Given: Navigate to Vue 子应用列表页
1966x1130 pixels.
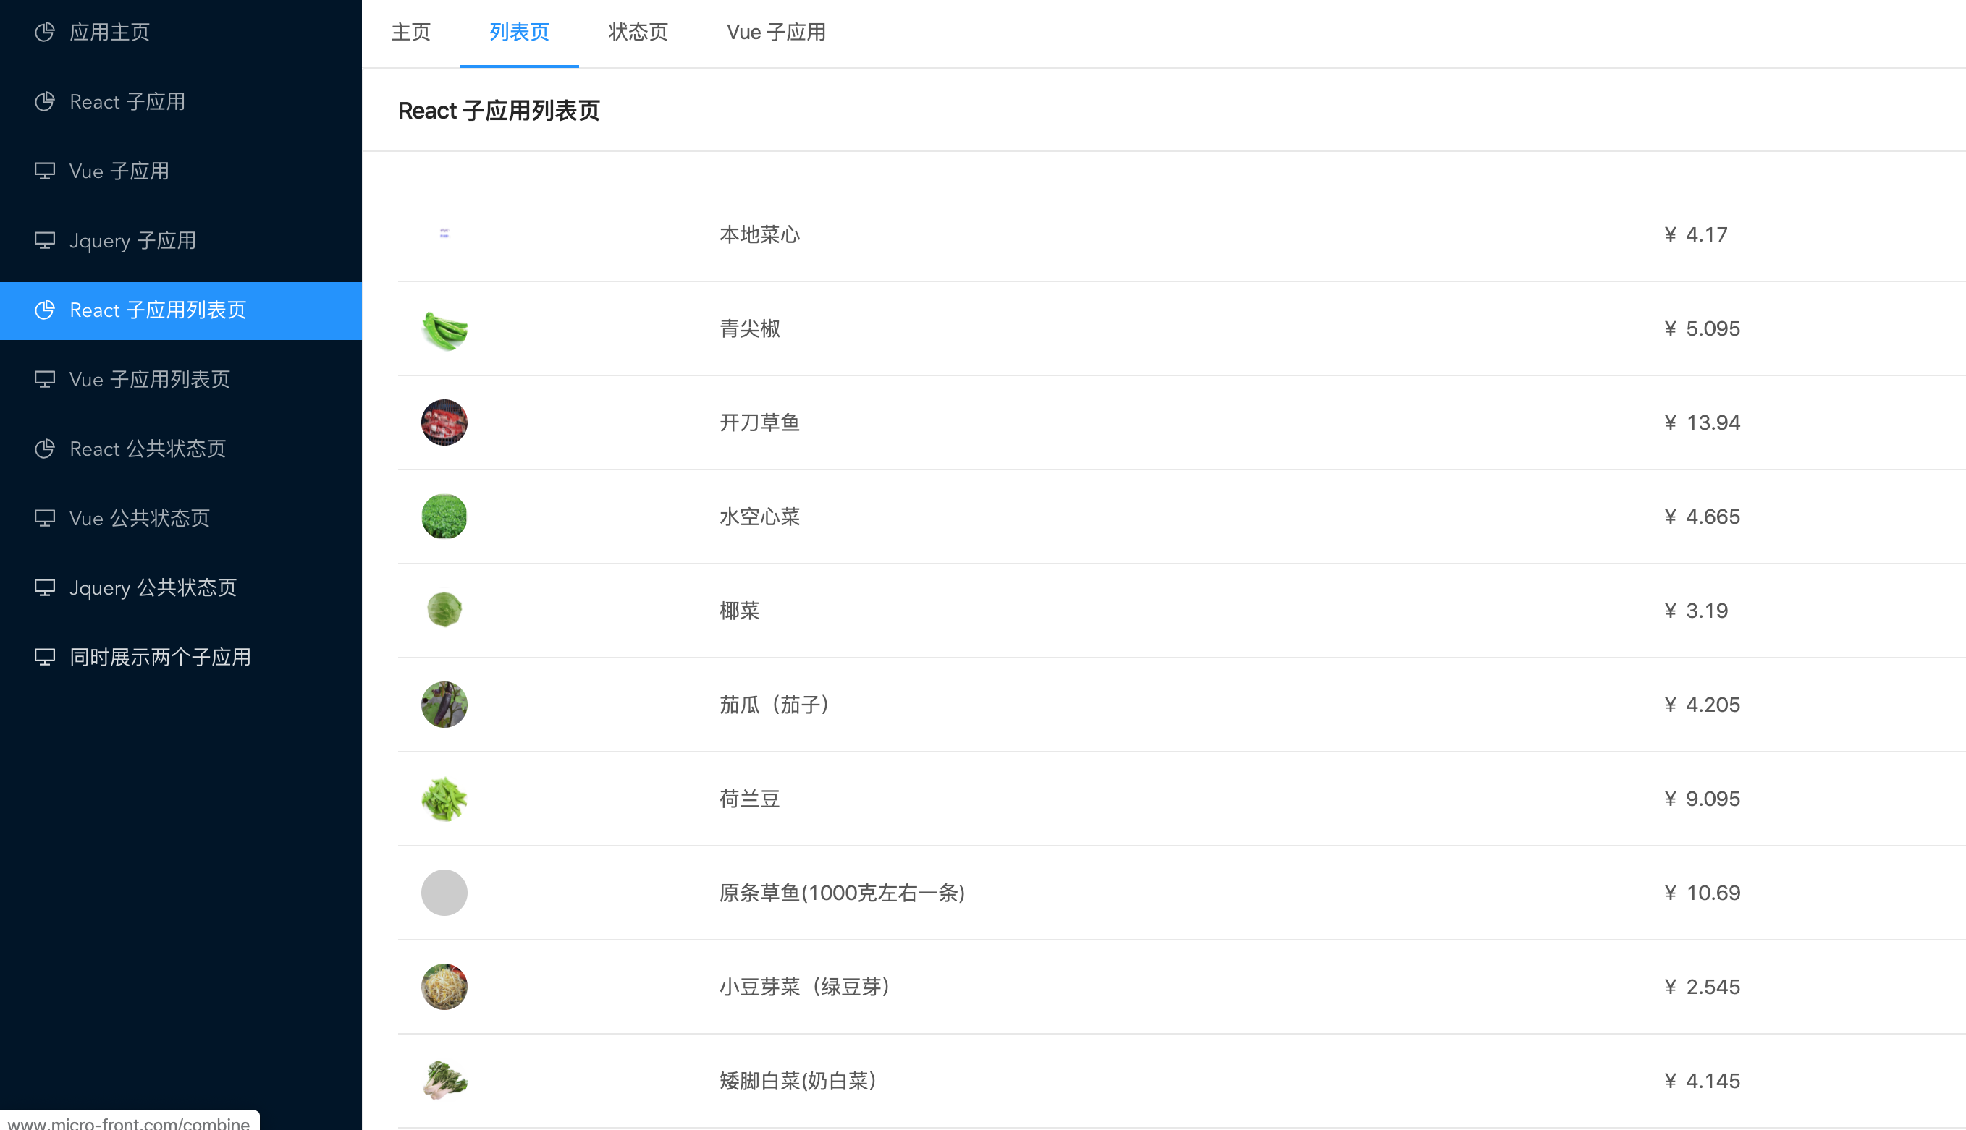Looking at the screenshot, I should coord(149,379).
